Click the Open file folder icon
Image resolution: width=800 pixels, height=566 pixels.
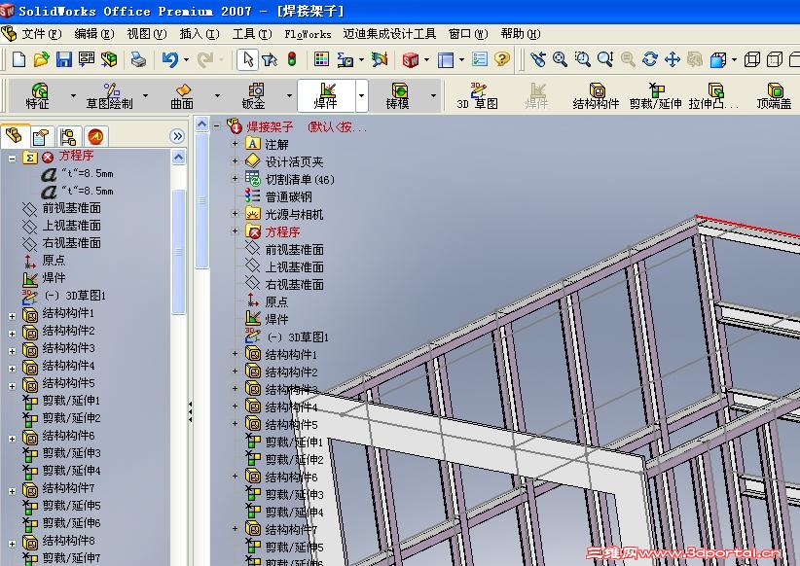pyautogui.click(x=41, y=59)
